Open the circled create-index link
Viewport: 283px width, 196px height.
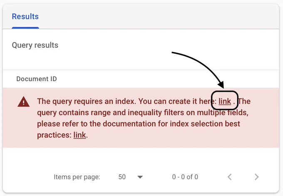pyautogui.click(x=225, y=101)
